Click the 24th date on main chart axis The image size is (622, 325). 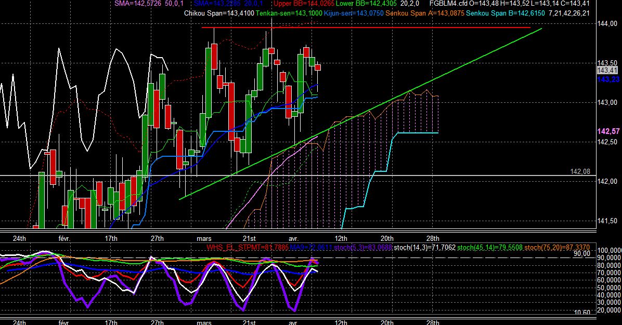click(x=19, y=238)
